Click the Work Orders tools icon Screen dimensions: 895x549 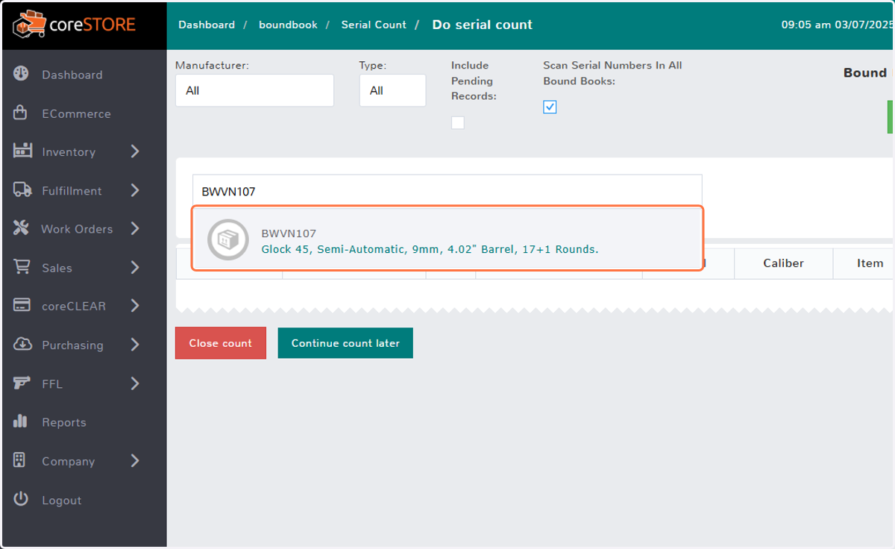click(22, 228)
